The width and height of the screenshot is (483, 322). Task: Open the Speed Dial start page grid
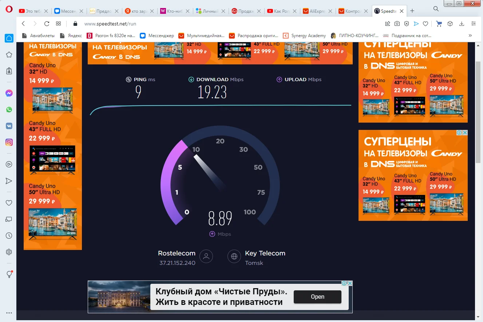58,24
